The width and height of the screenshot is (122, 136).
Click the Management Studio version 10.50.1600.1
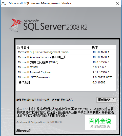pyautogui.click(x=101, y=52)
